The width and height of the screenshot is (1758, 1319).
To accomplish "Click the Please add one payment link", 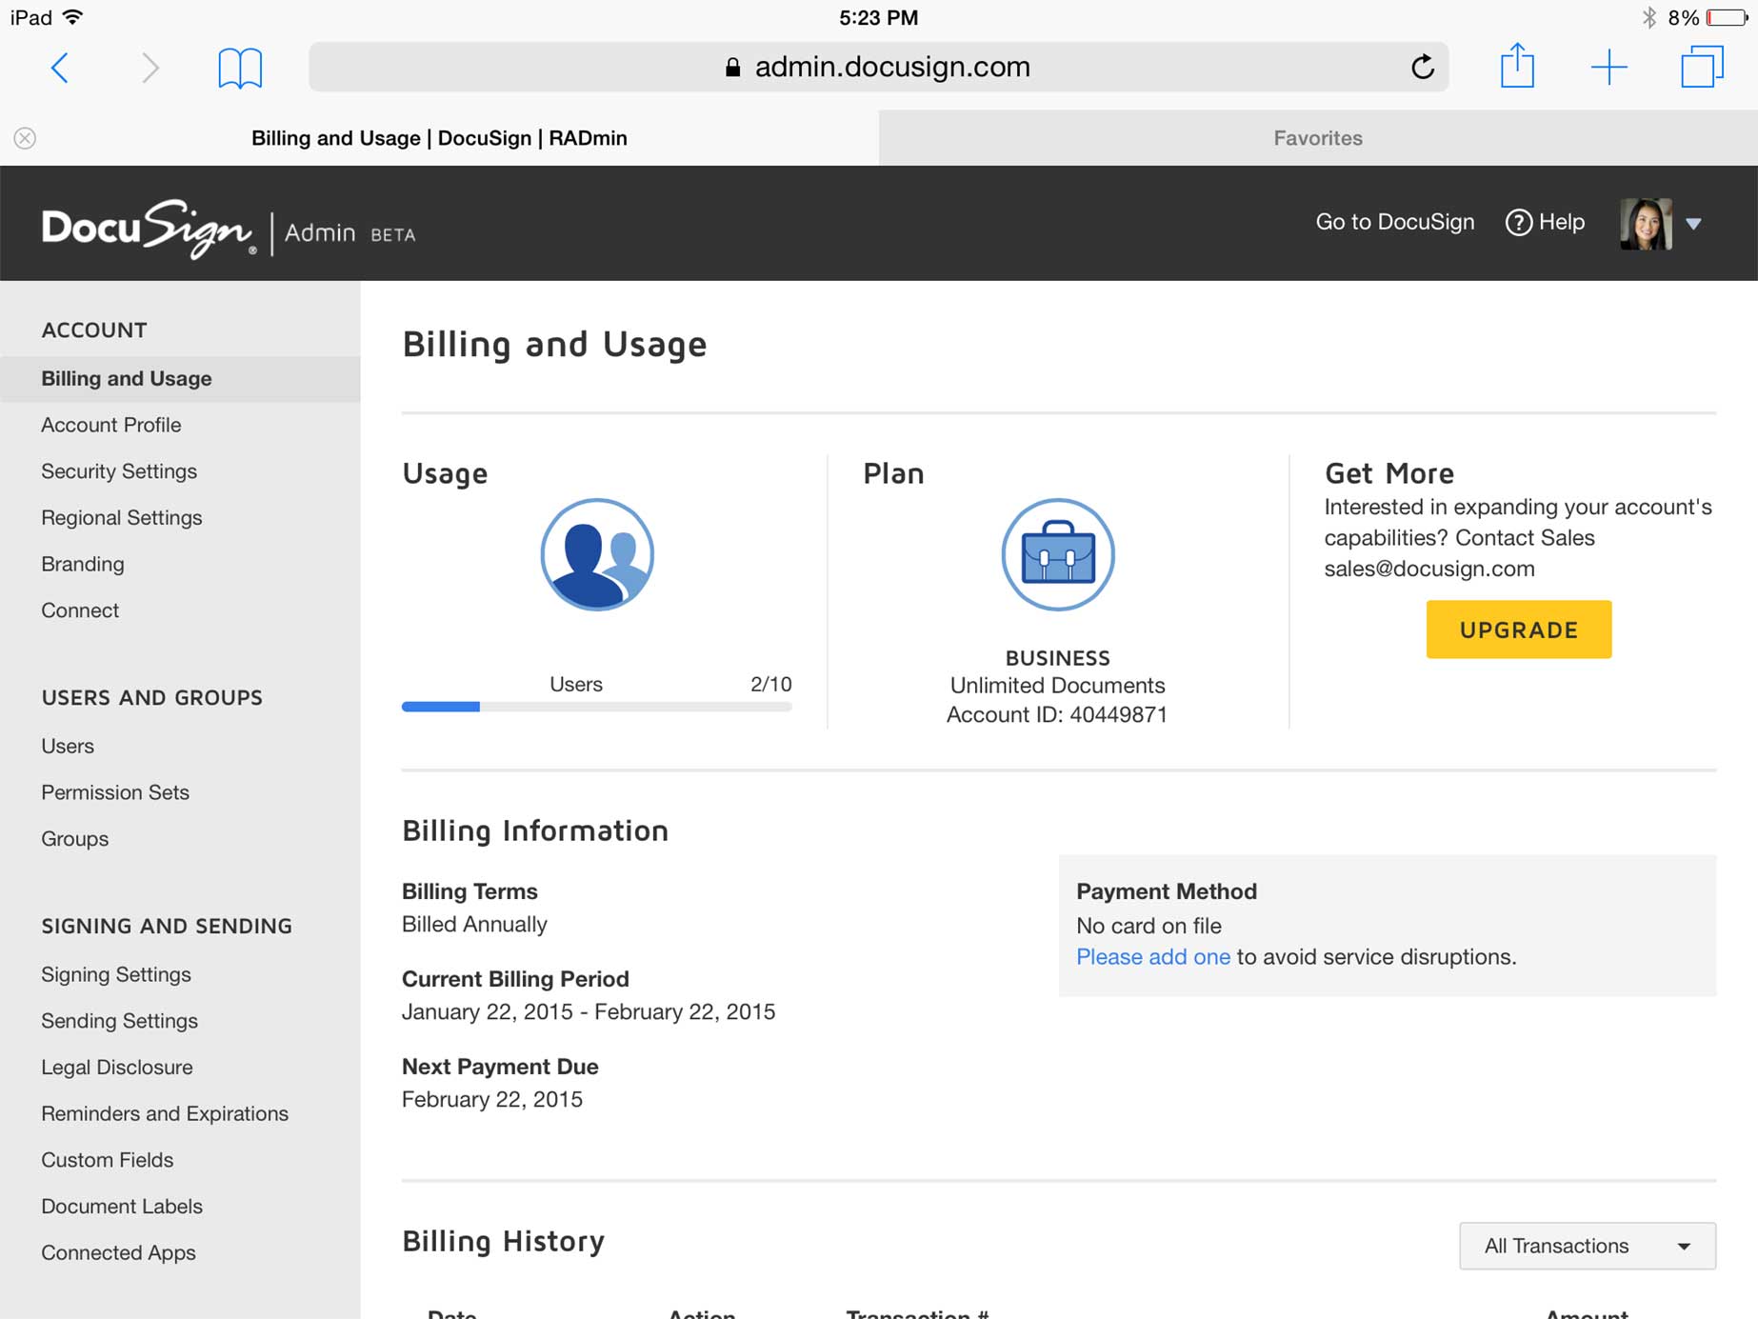I will (x=1152, y=956).
